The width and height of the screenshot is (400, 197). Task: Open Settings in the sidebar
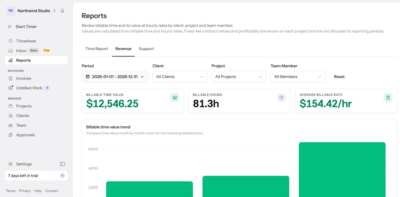pos(24,164)
